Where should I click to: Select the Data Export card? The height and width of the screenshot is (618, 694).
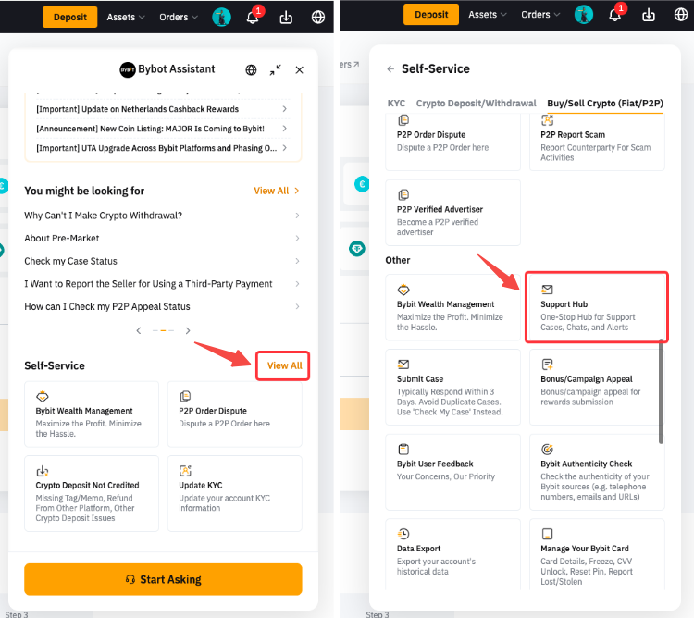[452, 553]
